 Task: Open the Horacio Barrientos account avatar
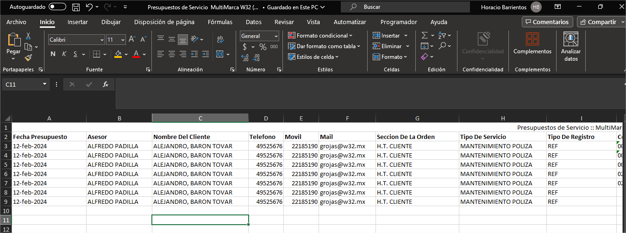pyautogui.click(x=536, y=7)
